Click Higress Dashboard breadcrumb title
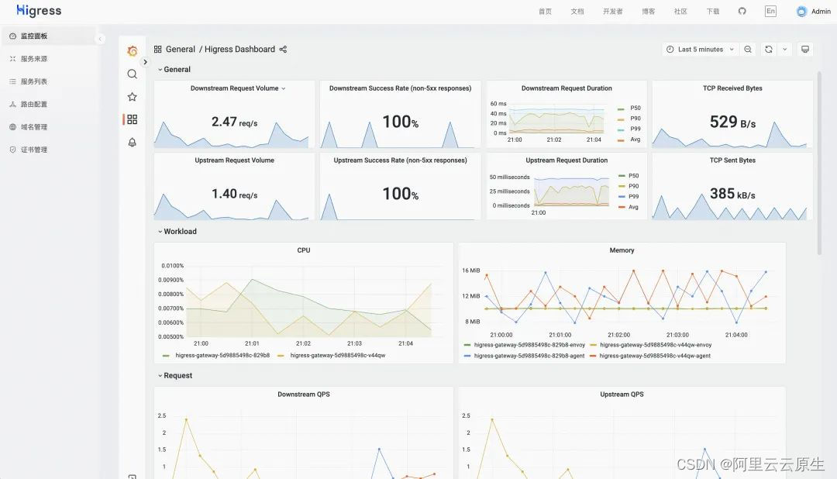The height and width of the screenshot is (479, 837). (239, 49)
